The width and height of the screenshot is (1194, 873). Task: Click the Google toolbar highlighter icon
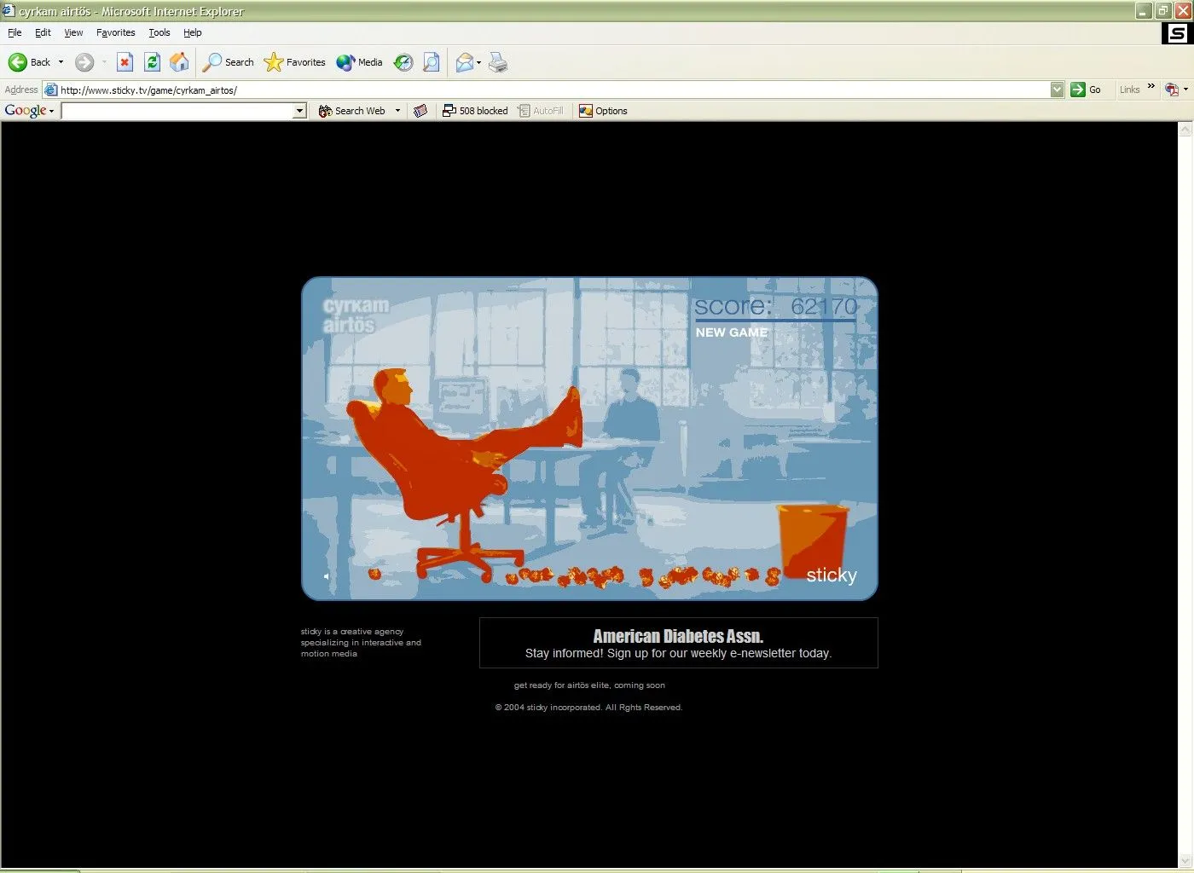[x=420, y=111]
